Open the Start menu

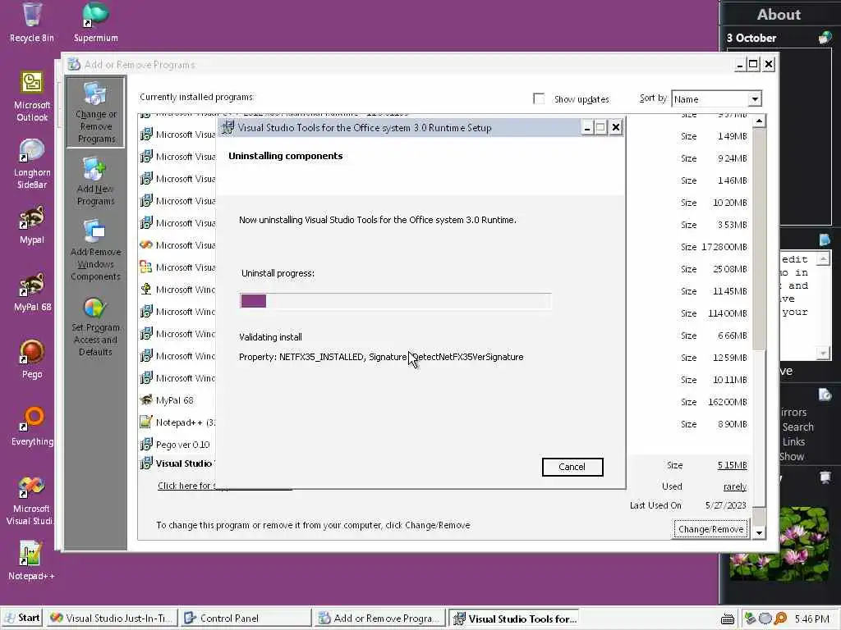[21, 619]
